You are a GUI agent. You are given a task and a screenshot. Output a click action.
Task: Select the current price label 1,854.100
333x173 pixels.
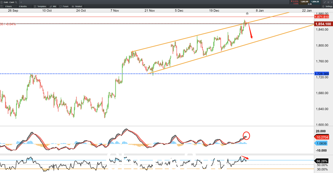[323, 24]
